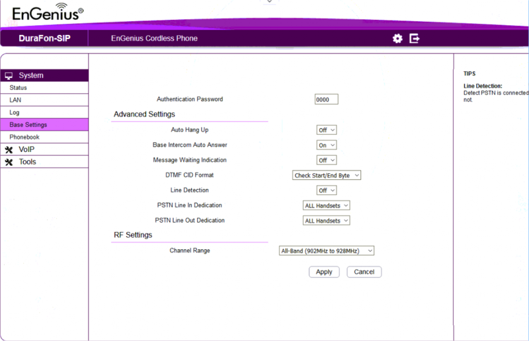Click the Authentication Password input field

326,99
